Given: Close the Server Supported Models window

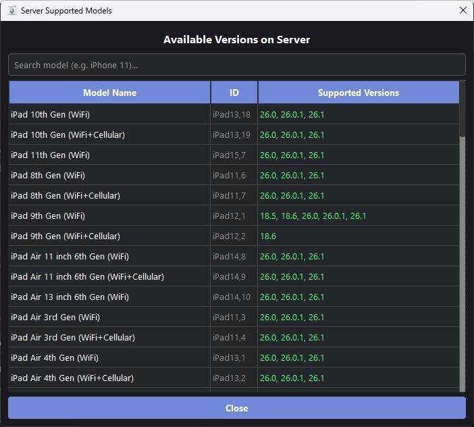Looking at the screenshot, I should pos(463,10).
